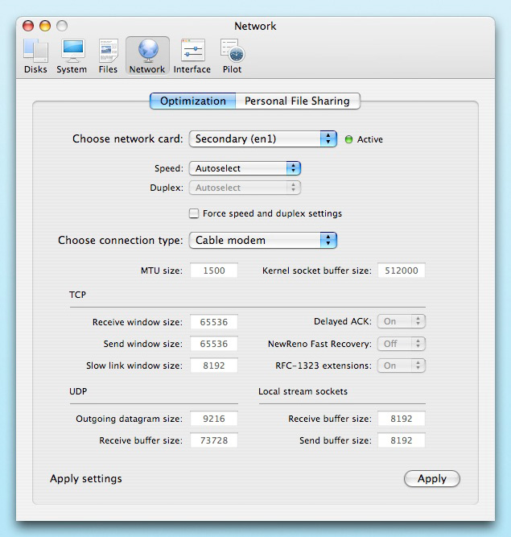Image resolution: width=511 pixels, height=537 pixels.
Task: Click the TCP Receive window size field
Action: point(214,322)
